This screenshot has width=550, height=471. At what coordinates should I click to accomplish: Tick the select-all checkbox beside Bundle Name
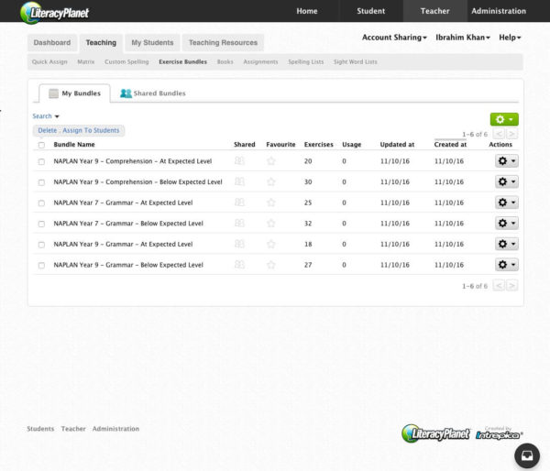tap(41, 145)
